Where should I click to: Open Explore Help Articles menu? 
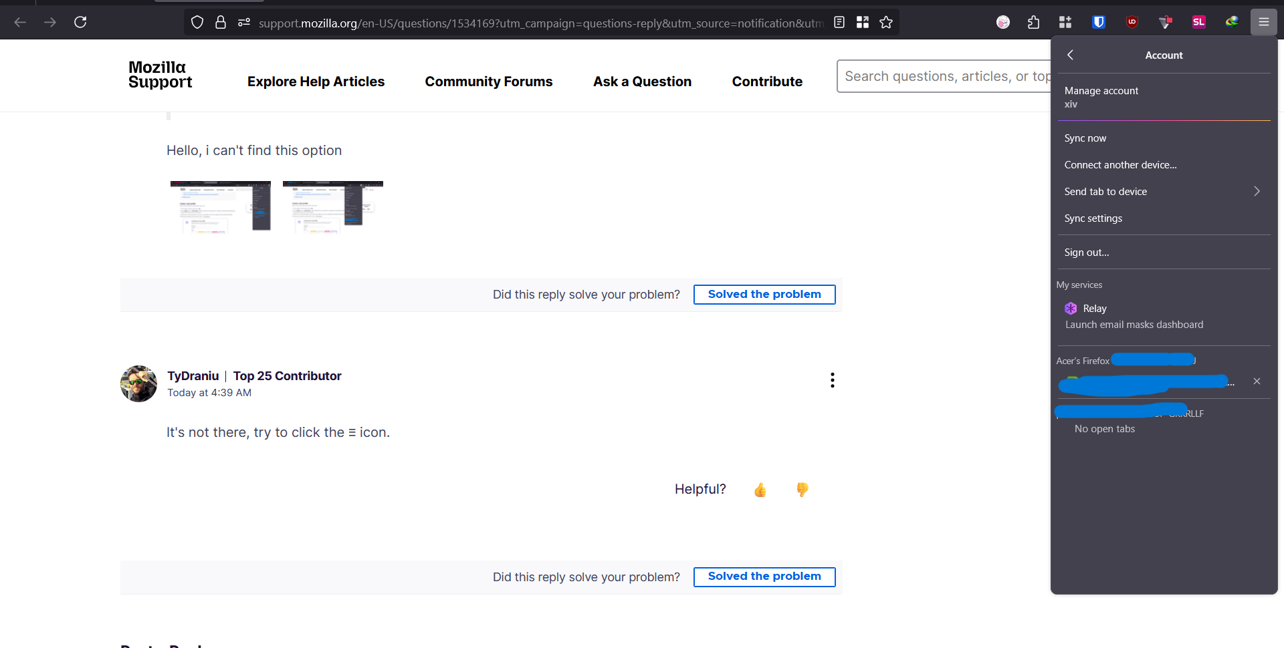tap(316, 82)
